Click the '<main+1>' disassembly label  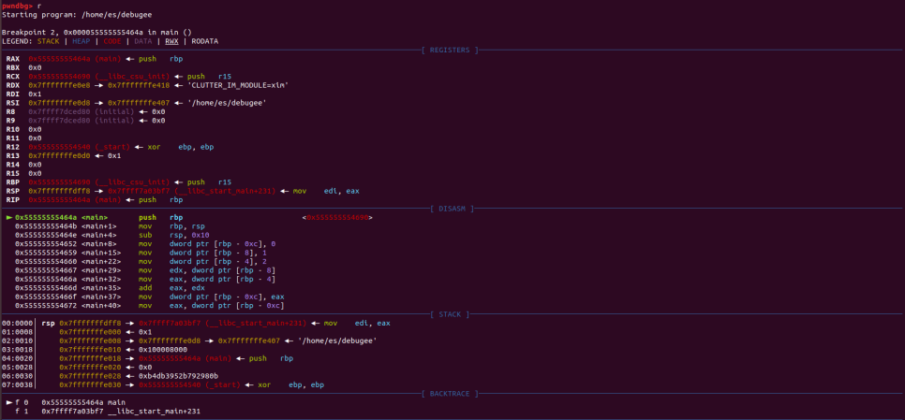pyautogui.click(x=98, y=226)
